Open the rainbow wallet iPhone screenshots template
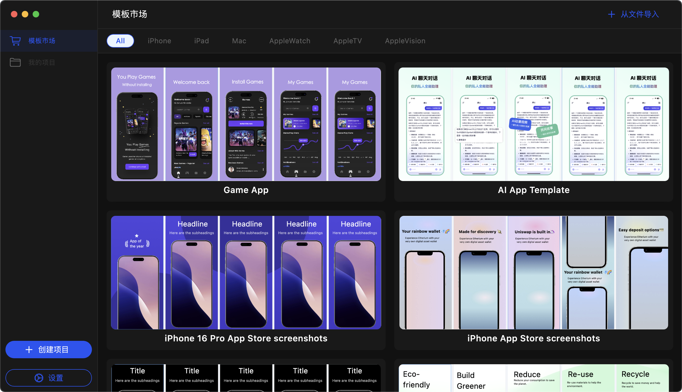The height and width of the screenshot is (392, 682). pyautogui.click(x=534, y=272)
